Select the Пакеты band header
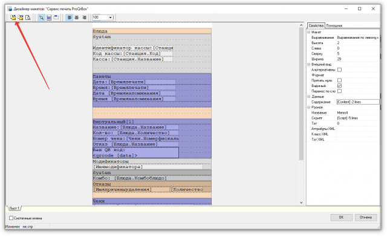This screenshot has width=387, height=237. pos(152,76)
